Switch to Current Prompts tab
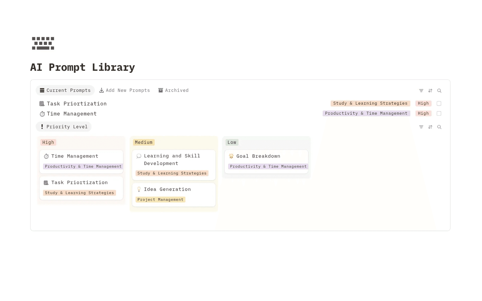The image size is (482, 301). click(x=65, y=90)
